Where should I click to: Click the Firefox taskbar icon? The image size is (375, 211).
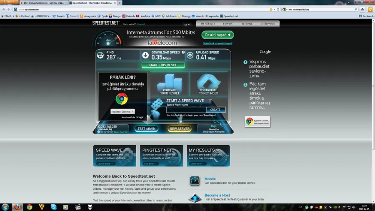pos(17,207)
